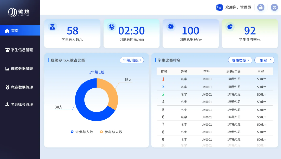Screen dimensions: 281x159
Task: Click the home icon beside 首页
Action: [7, 31]
